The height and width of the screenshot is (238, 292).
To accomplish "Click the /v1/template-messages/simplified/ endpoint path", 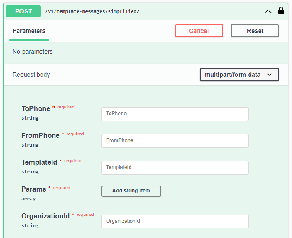I will (92, 11).
